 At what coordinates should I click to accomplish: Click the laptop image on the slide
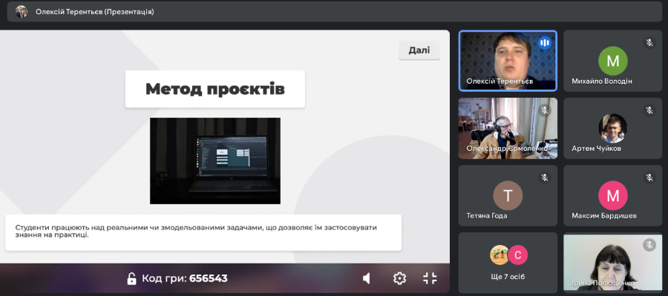pyautogui.click(x=215, y=161)
